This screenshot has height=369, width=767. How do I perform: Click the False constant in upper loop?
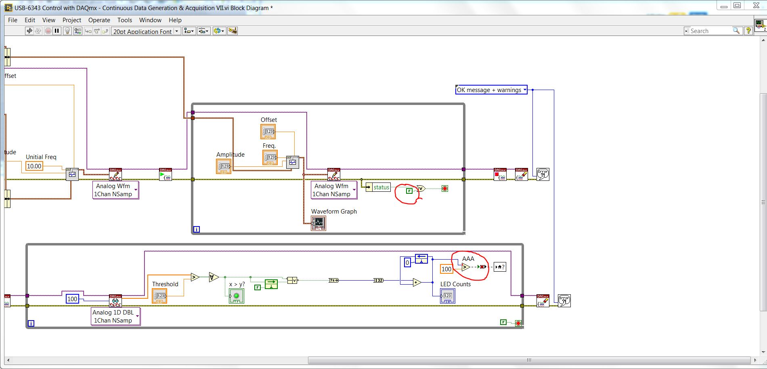(x=409, y=191)
